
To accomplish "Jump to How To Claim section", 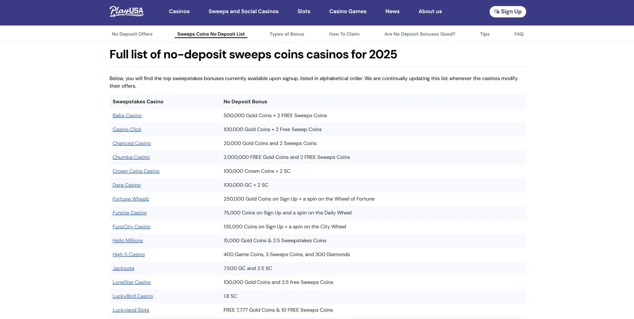I will click(344, 34).
